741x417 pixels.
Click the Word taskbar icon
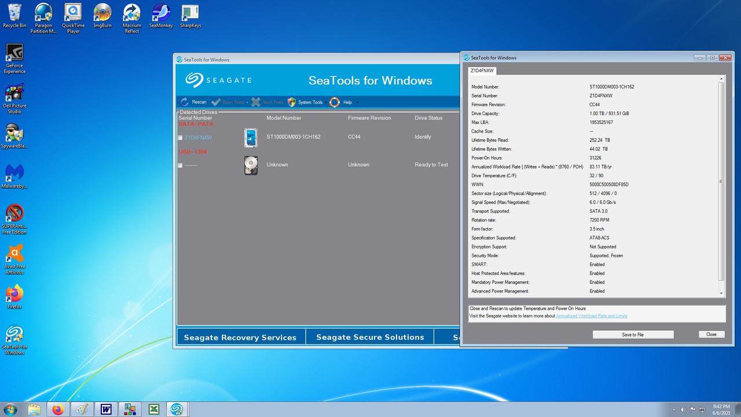pos(106,409)
